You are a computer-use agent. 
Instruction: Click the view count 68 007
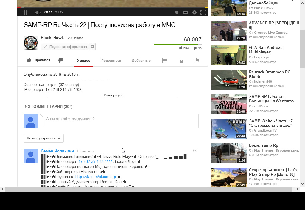(193, 40)
